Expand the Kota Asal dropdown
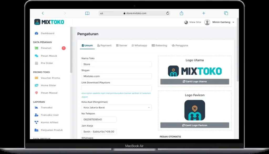 click(x=116, y=108)
